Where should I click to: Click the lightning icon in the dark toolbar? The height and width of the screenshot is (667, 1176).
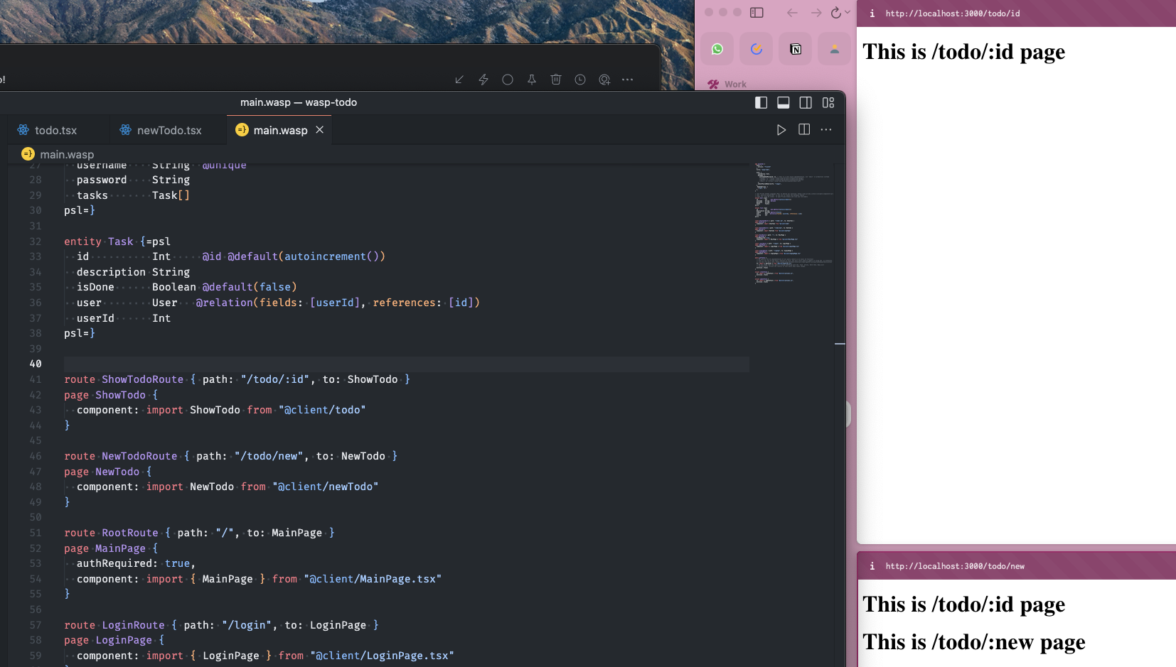(483, 80)
